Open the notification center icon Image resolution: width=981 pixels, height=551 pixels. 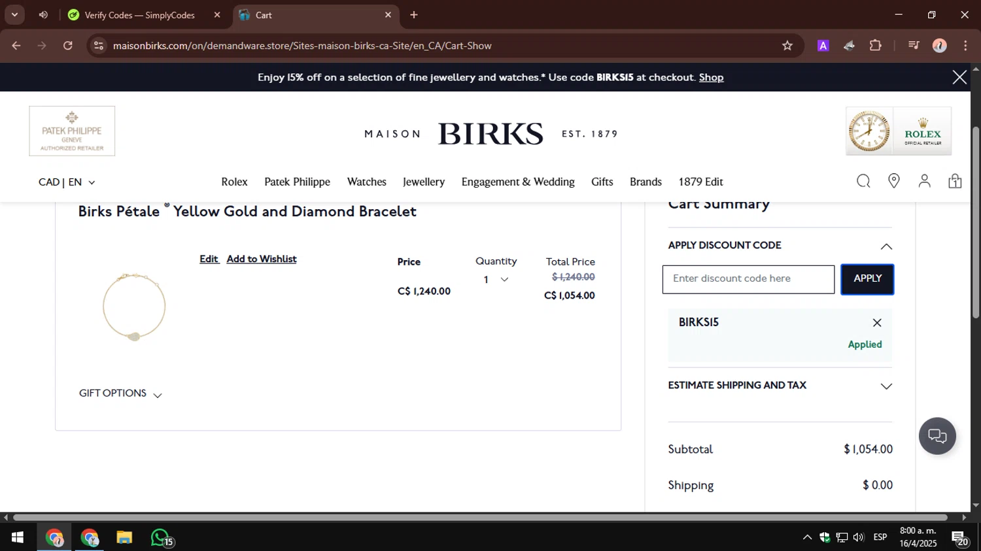pyautogui.click(x=960, y=538)
